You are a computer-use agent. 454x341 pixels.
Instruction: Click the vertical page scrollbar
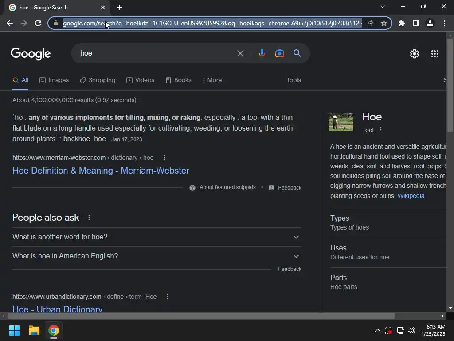pos(450,86)
